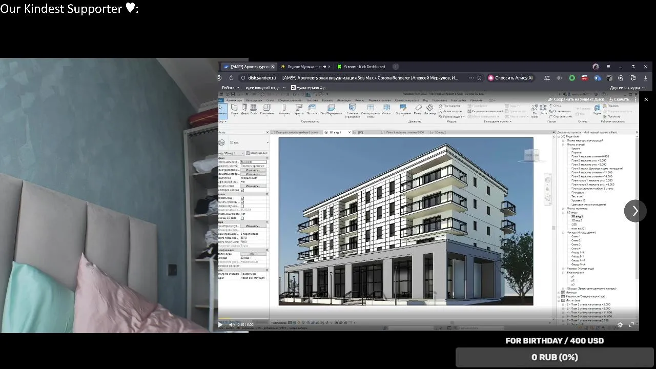The width and height of the screenshot is (656, 369).
Task: Select the Стеновое ограждение curtain wall tool
Action: (x=353, y=111)
